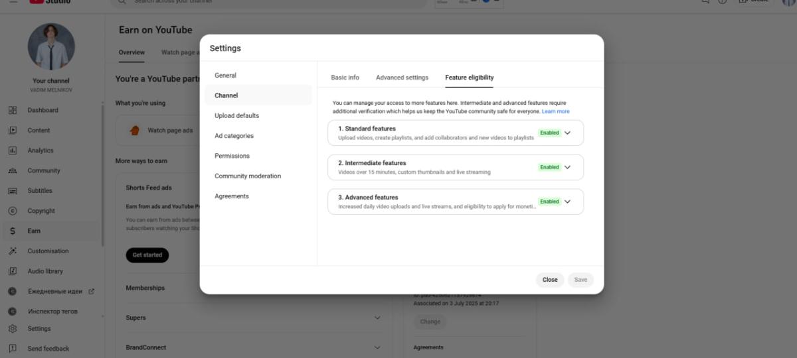Click the Send feedback icon

click(x=13, y=349)
